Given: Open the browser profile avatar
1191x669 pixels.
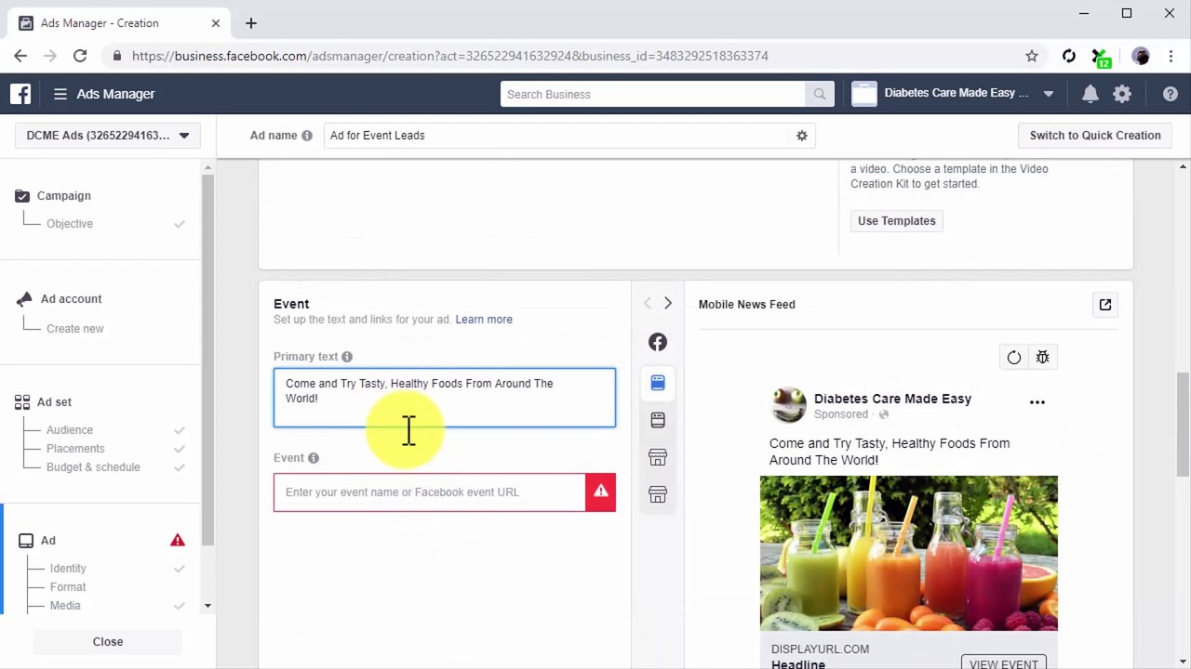Looking at the screenshot, I should point(1141,56).
